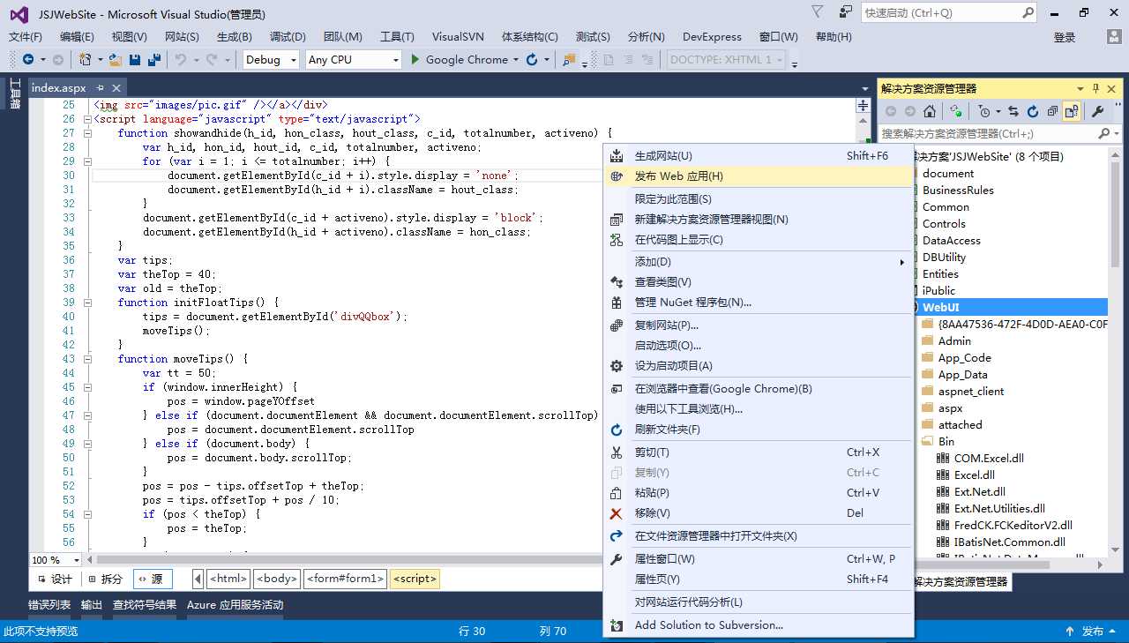Click 登录 sign-in link
The image size is (1129, 643).
tap(1065, 37)
